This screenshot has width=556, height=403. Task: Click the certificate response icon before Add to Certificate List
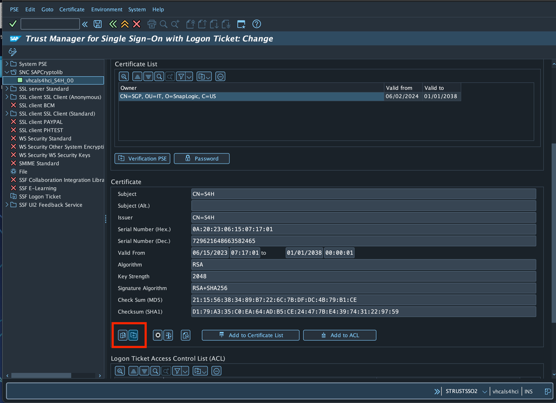pyautogui.click(x=185, y=335)
